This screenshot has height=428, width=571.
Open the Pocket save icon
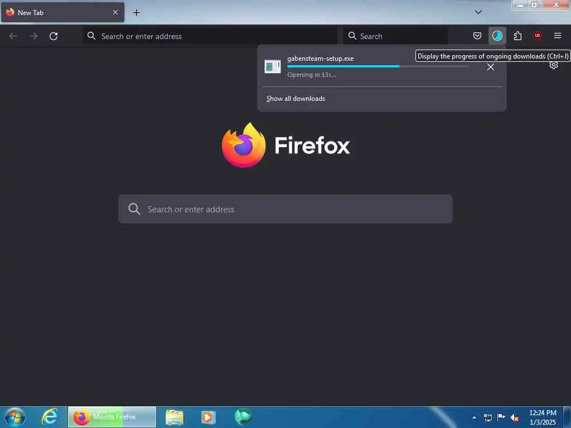[477, 36]
